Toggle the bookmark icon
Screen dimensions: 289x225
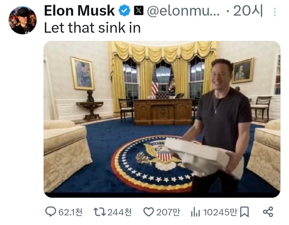pos(244,212)
